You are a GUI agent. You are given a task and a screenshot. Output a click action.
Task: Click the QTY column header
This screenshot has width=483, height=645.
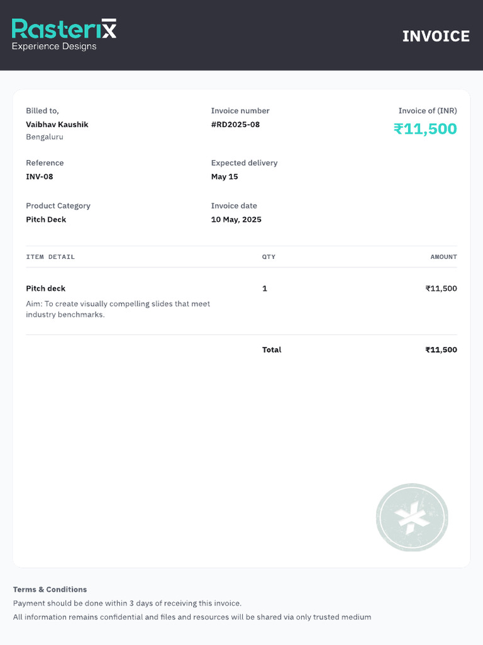click(269, 257)
